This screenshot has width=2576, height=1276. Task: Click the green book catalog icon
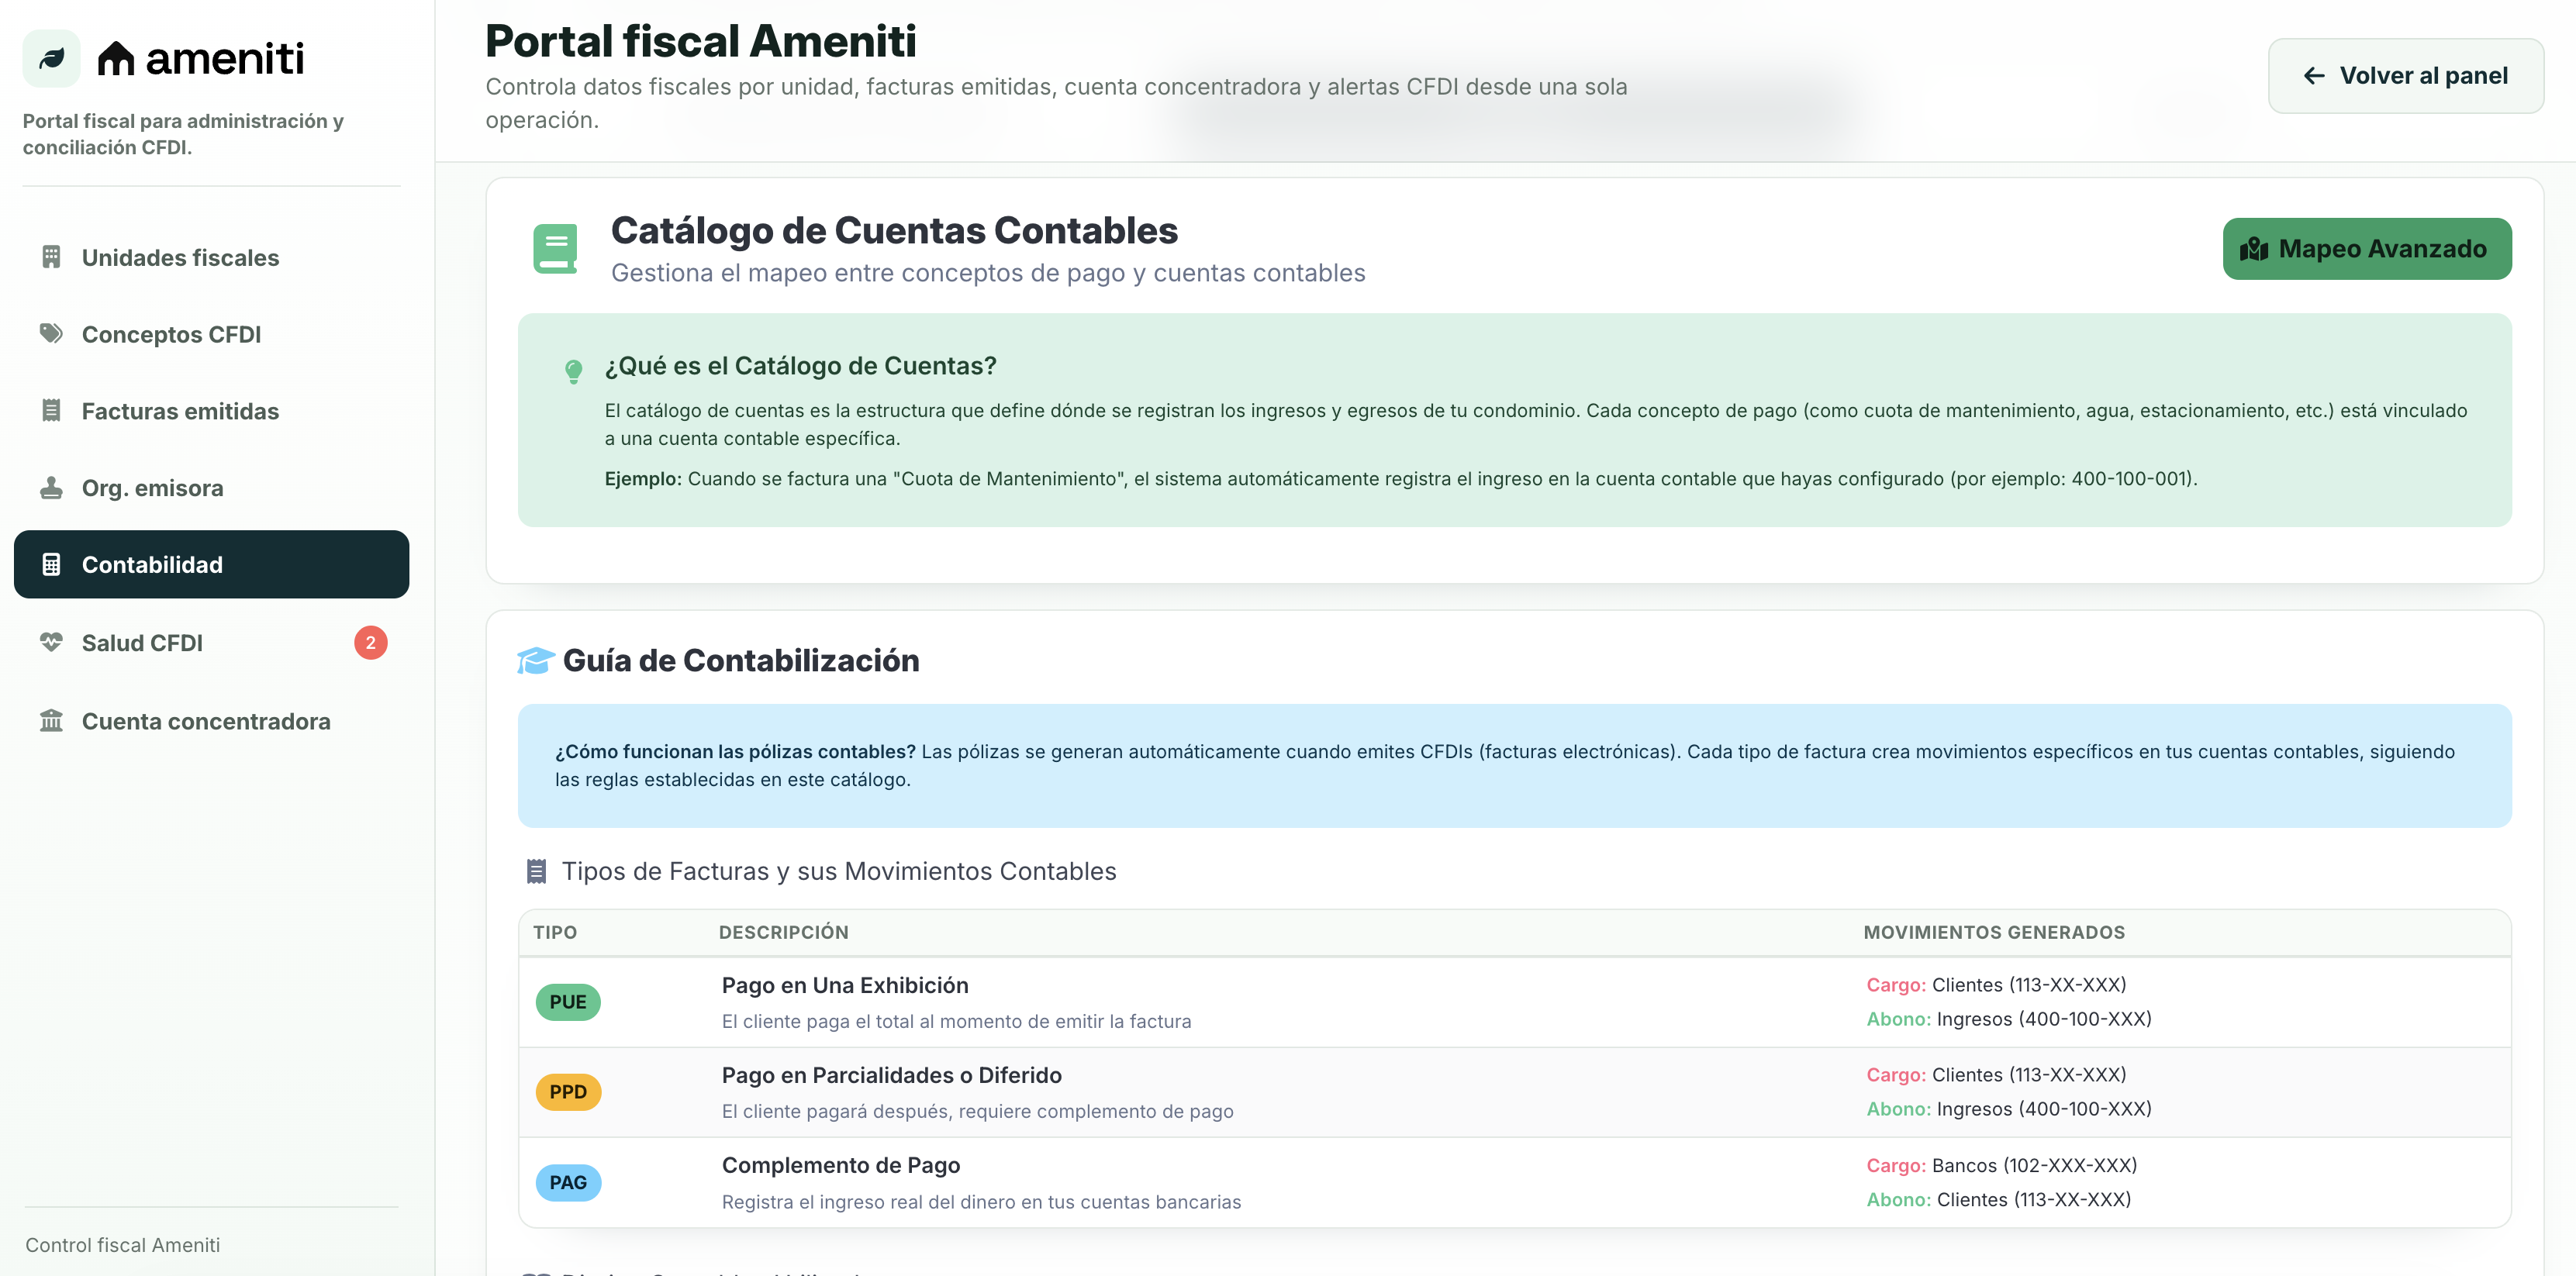(555, 248)
